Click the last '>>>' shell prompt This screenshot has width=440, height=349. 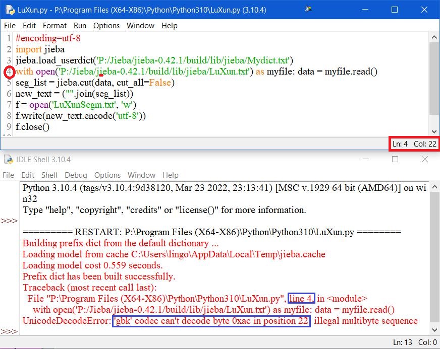pyautogui.click(x=9, y=332)
